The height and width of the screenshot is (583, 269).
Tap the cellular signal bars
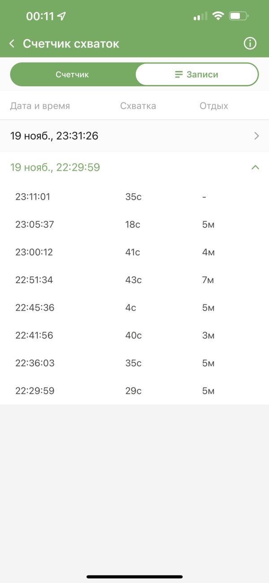tap(200, 17)
